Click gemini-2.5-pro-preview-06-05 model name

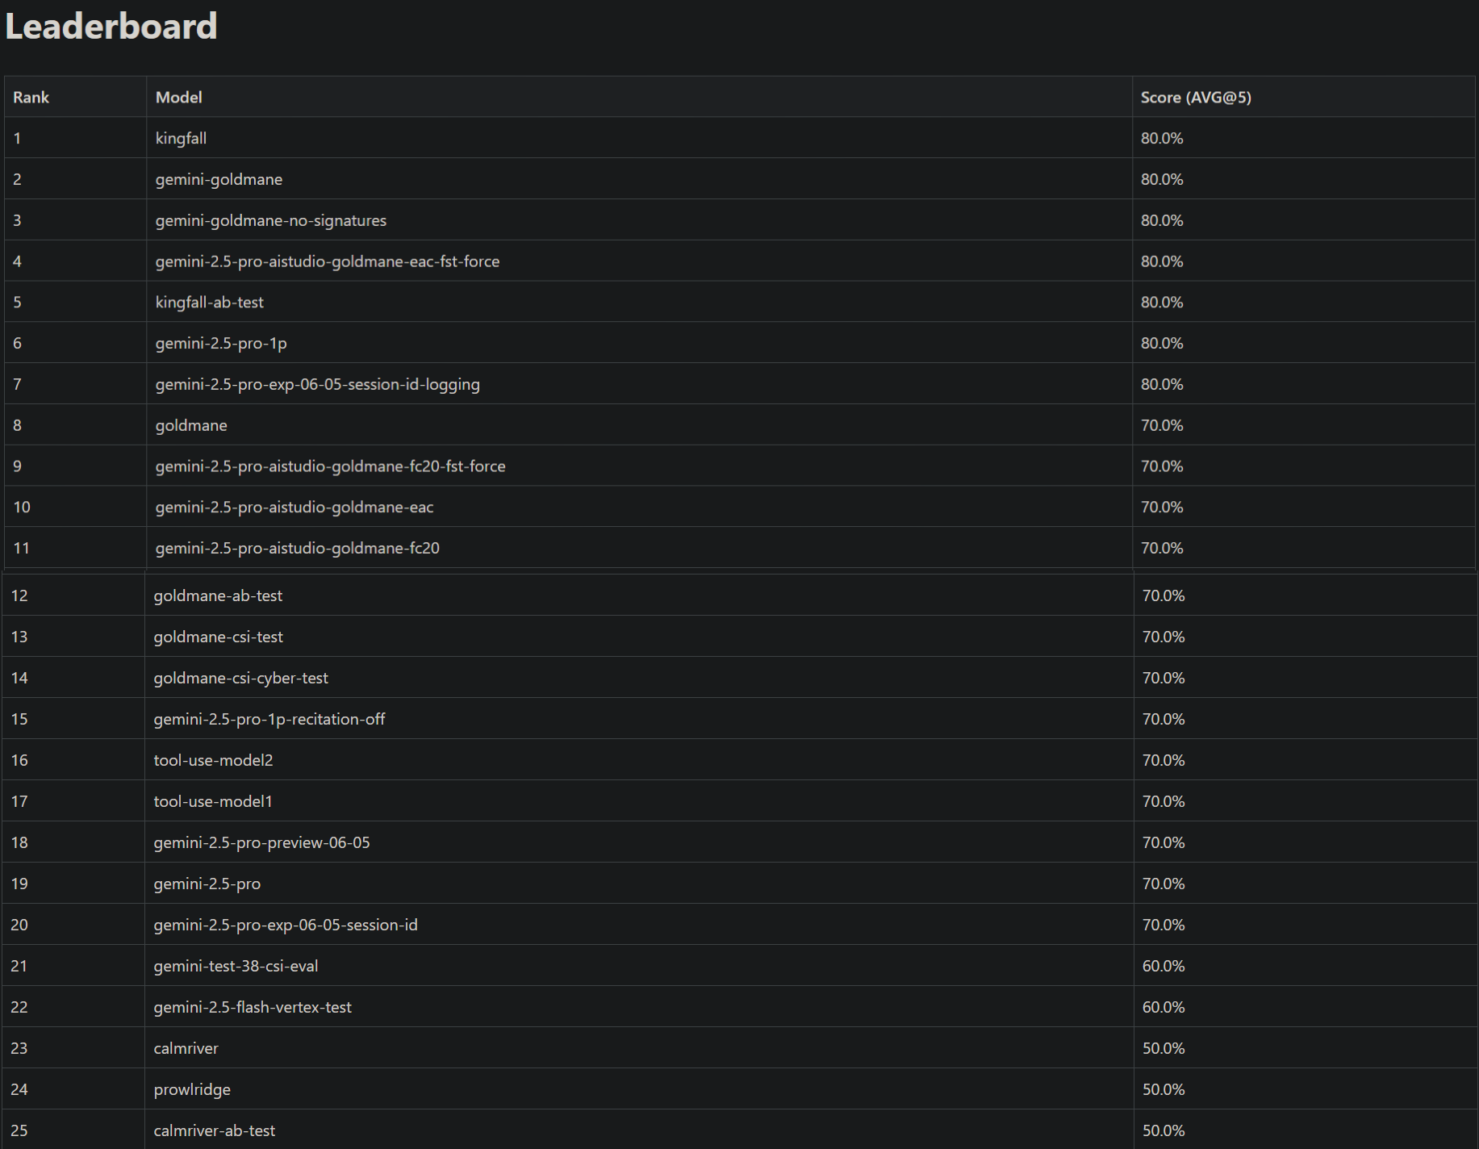coord(261,842)
